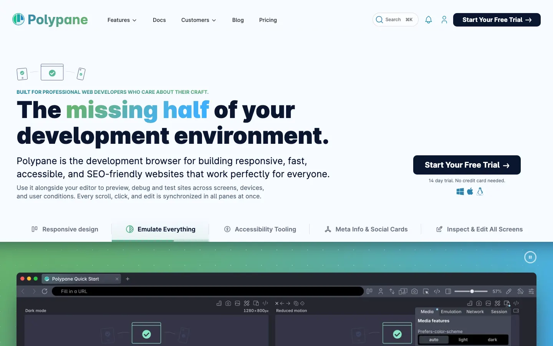The height and width of the screenshot is (346, 553).
Task: Click the Polypane logo icon
Action: (x=18, y=19)
